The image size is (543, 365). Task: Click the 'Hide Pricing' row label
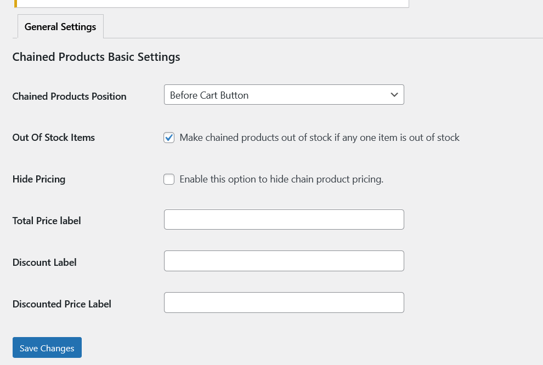coord(39,179)
